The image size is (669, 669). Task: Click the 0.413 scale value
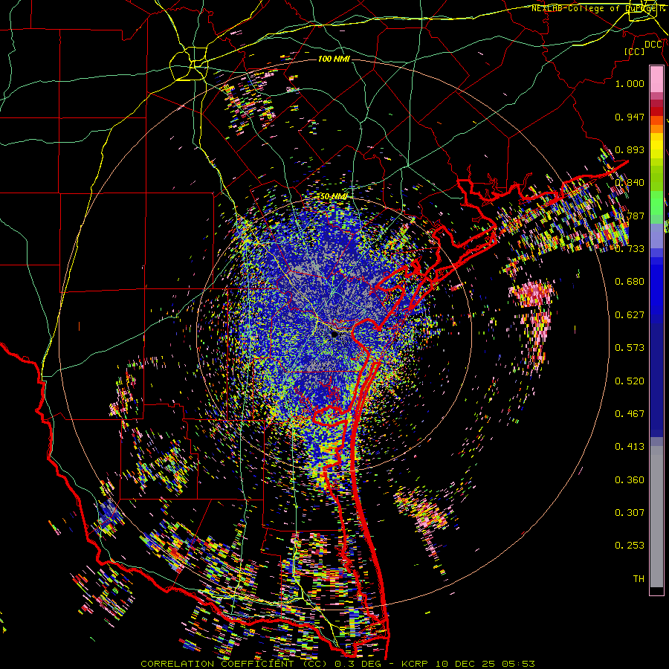[630, 447]
